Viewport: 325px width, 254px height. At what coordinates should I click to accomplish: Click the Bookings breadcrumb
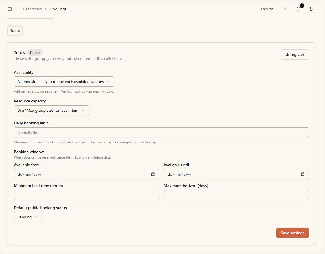pyautogui.click(x=58, y=9)
